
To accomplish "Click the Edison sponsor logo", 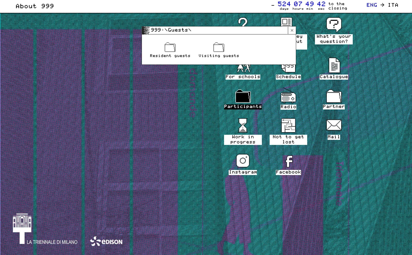I will 106,241.
